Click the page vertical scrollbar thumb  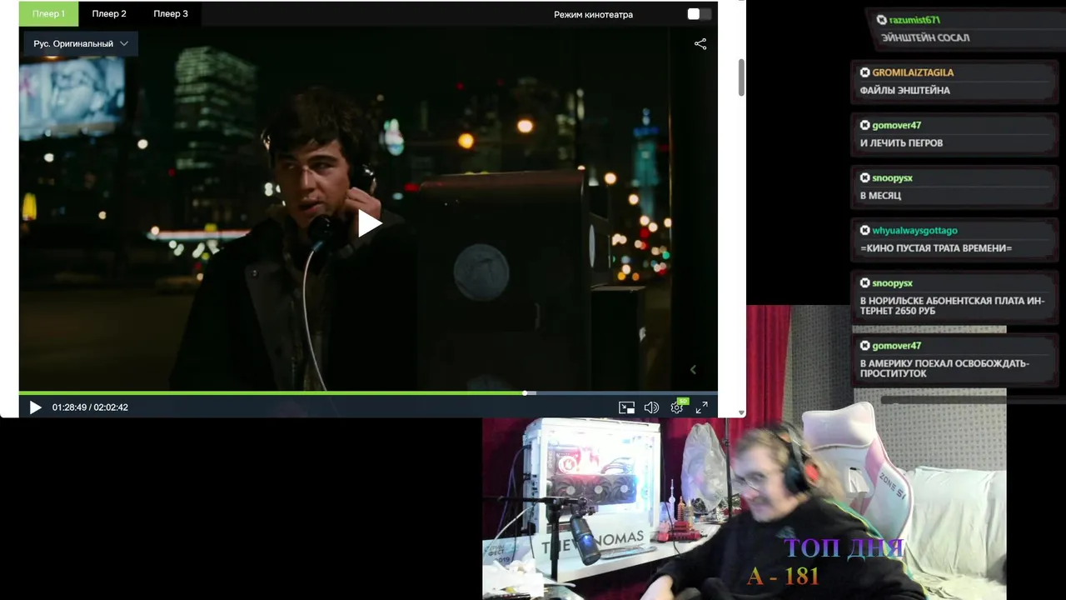pos(741,77)
